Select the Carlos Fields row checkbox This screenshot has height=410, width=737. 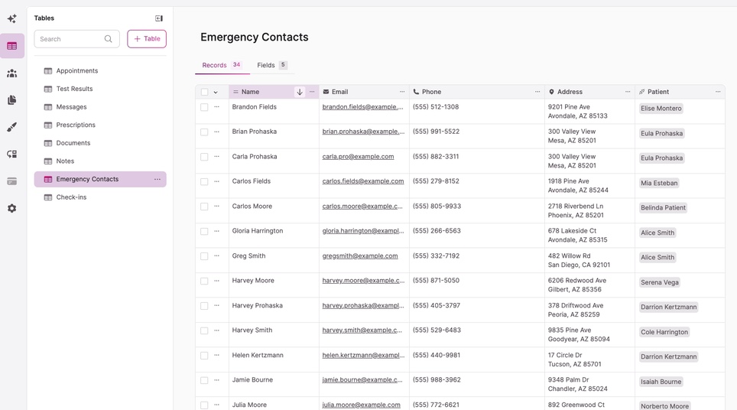[x=204, y=181]
